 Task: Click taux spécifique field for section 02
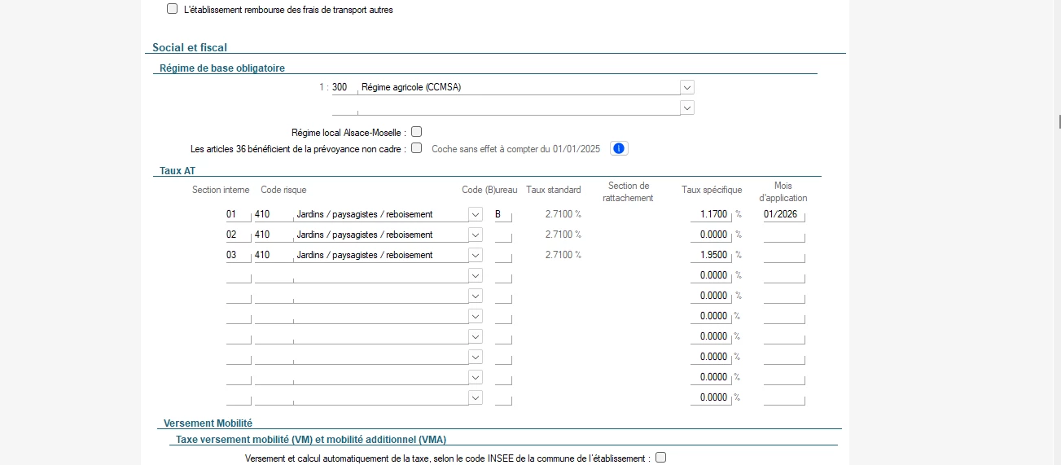point(710,235)
